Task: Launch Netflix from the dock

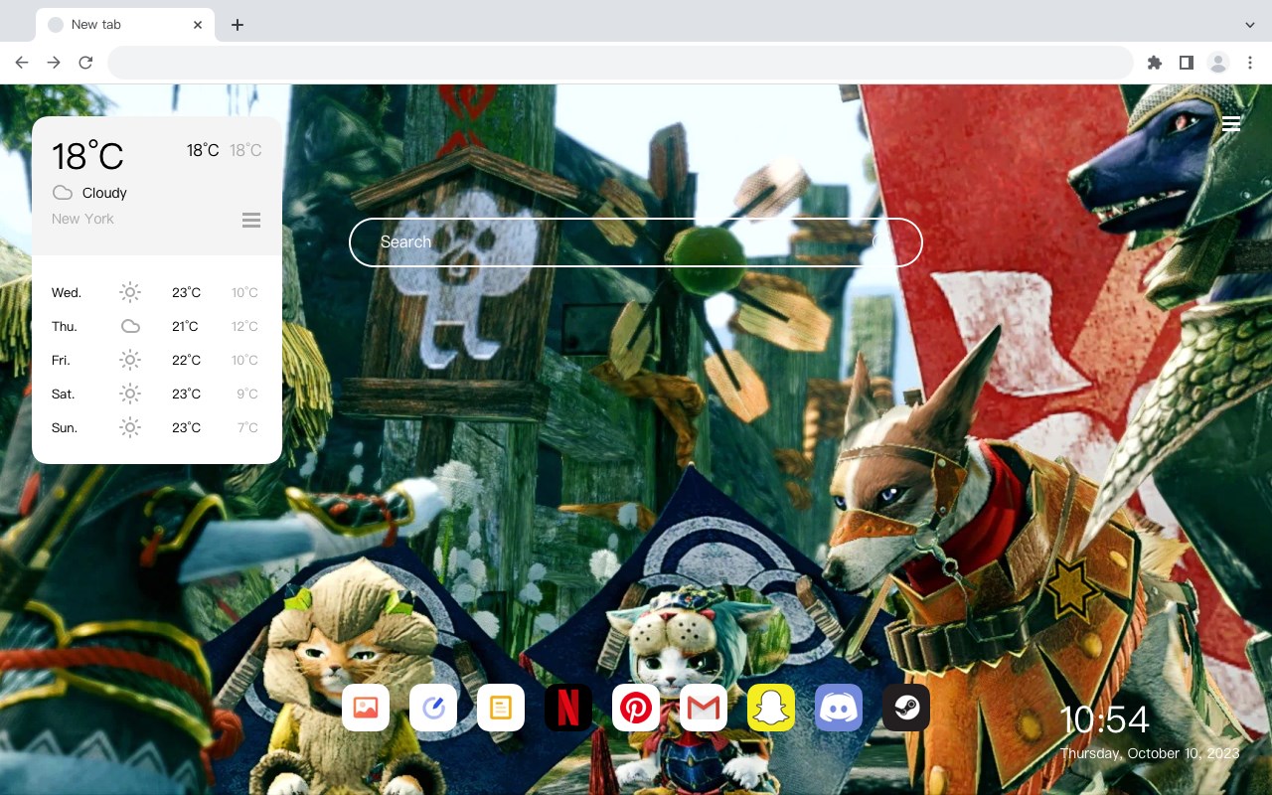Action: 568,708
